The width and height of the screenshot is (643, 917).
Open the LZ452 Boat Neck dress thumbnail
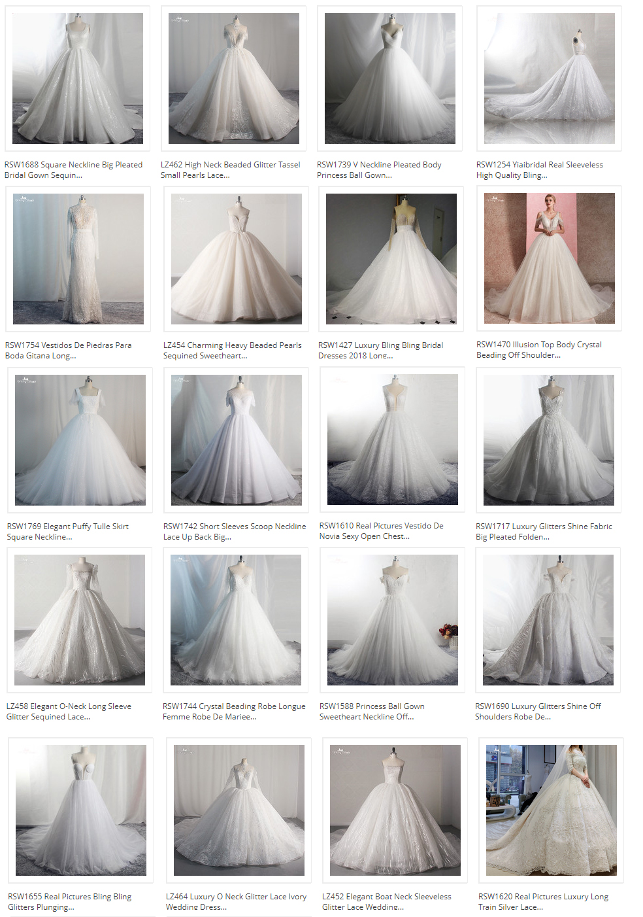click(x=393, y=810)
